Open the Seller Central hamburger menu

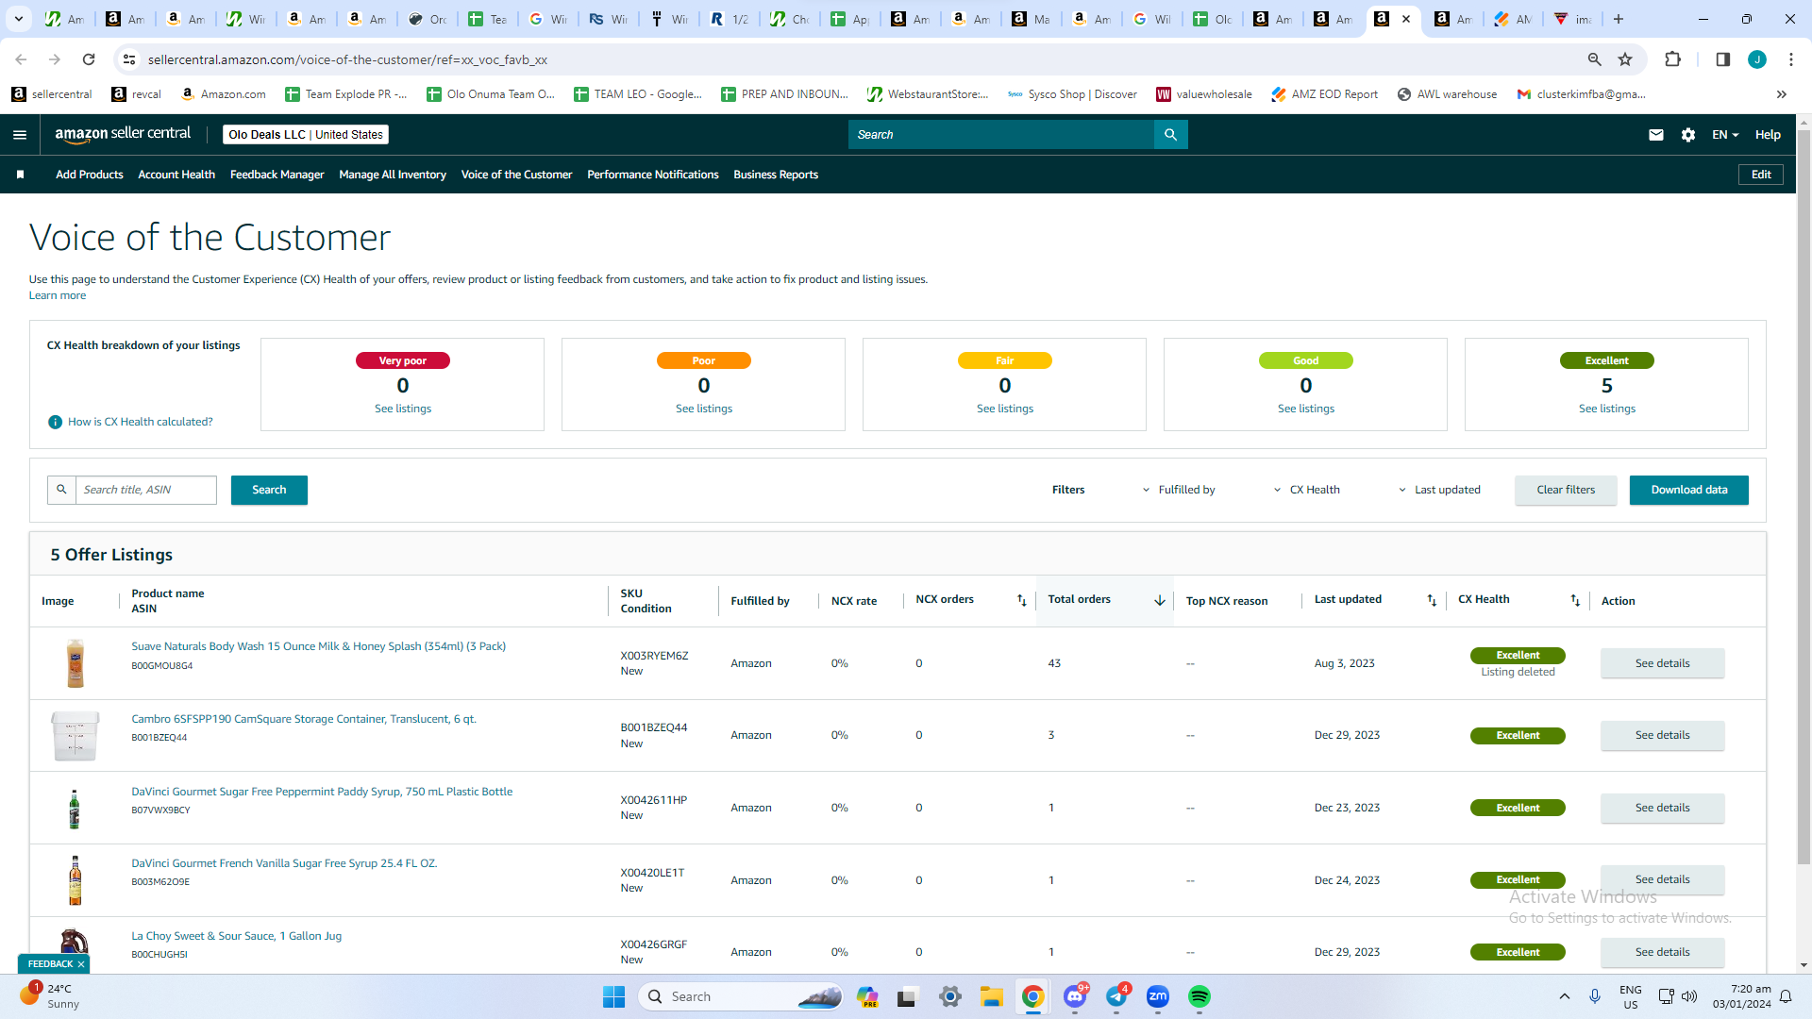[x=20, y=135]
